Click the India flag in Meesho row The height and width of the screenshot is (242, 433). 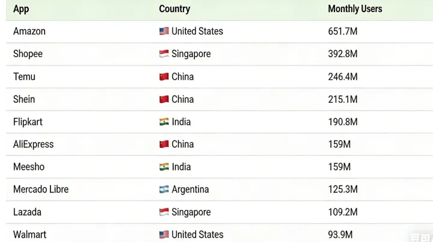point(164,167)
